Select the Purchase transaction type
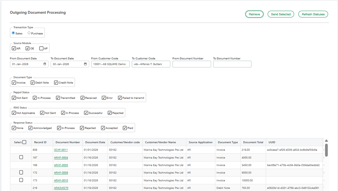Viewport: 338px width, 191px height. (29, 33)
